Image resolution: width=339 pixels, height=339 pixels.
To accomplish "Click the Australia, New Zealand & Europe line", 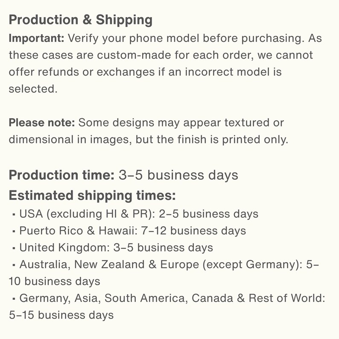I will (x=164, y=273).
